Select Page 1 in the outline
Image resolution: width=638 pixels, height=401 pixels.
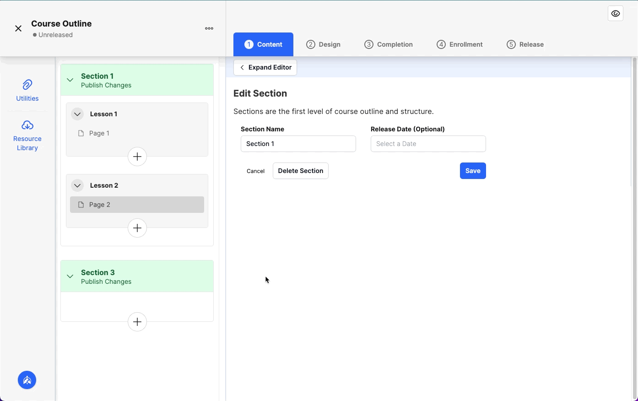coord(99,133)
